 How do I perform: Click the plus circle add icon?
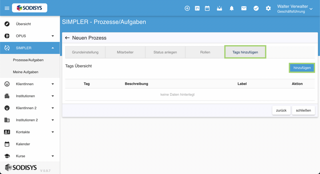[187, 8]
